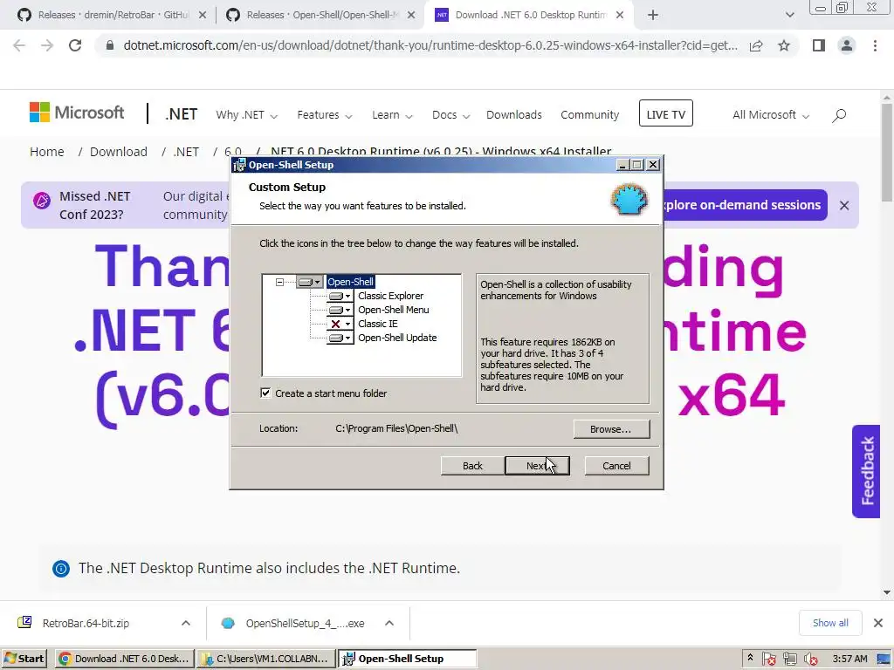Click the browser back arrow
This screenshot has height=670, width=894.
[19, 45]
